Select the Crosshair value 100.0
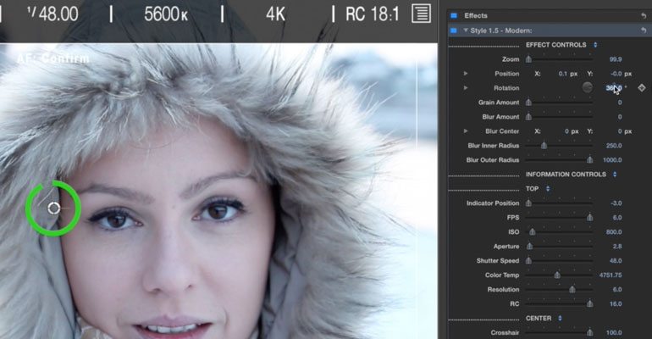 614,333
